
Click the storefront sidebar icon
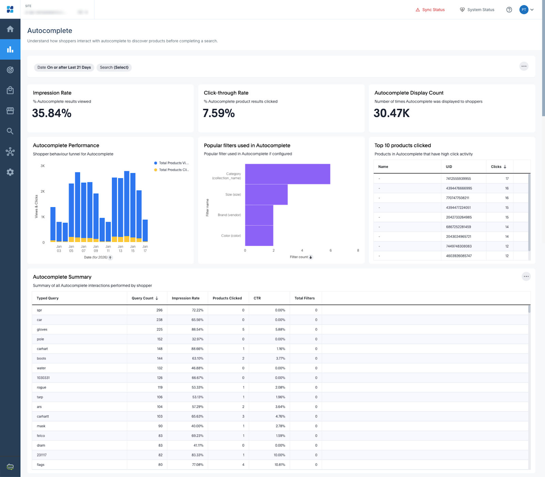point(10,111)
